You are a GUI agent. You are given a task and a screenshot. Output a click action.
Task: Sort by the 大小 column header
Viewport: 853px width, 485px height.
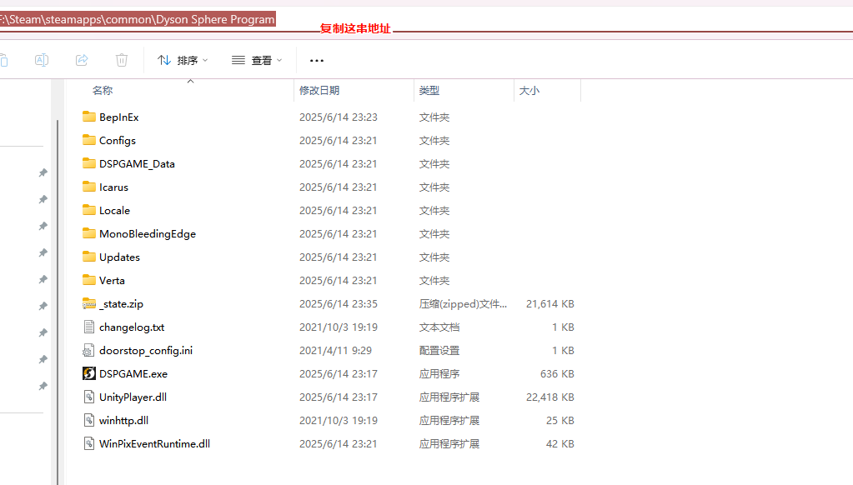click(529, 90)
